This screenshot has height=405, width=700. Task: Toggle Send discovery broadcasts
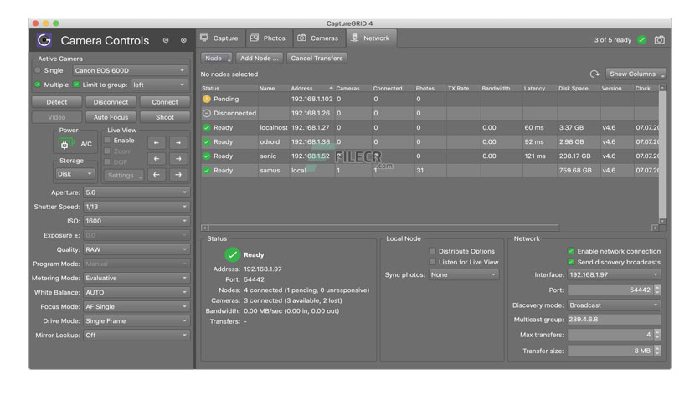click(x=570, y=262)
